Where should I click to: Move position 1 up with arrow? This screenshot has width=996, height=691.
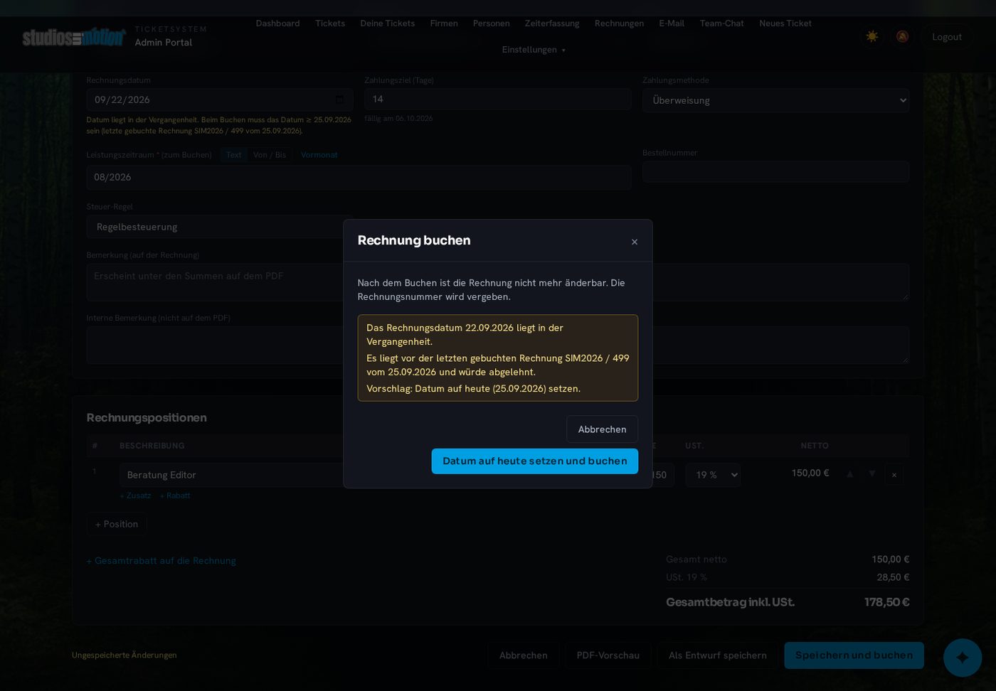(x=849, y=474)
